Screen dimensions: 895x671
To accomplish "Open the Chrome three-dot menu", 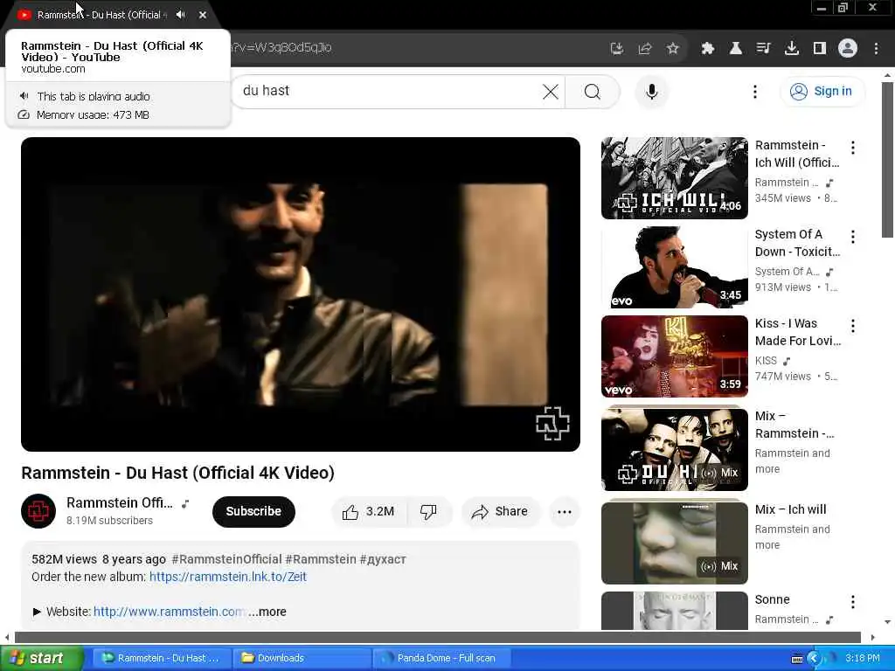I will coord(876,49).
